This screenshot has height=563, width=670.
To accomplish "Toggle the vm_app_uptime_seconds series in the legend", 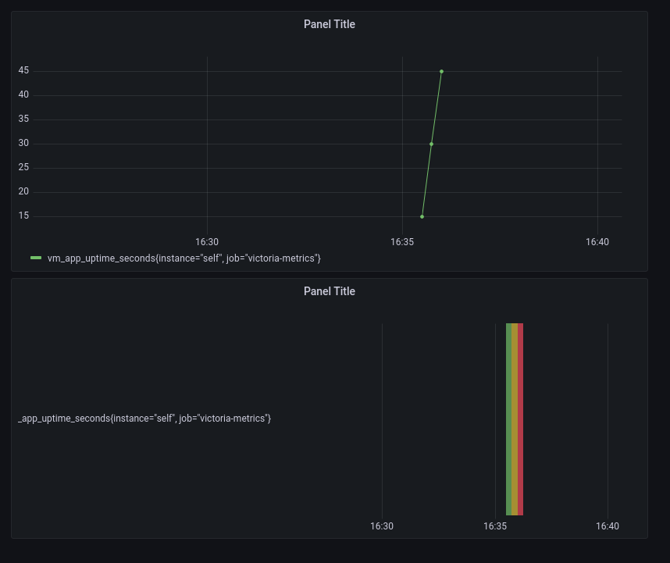I will pyautogui.click(x=184, y=258).
